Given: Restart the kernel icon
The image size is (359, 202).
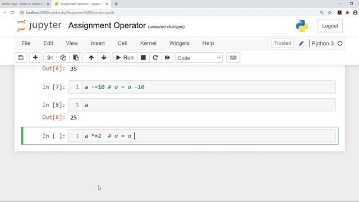Looking at the screenshot, I should coord(155,57).
